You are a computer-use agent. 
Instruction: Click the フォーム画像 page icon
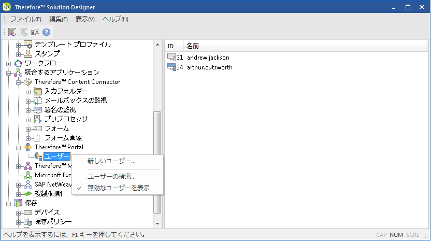point(37,138)
